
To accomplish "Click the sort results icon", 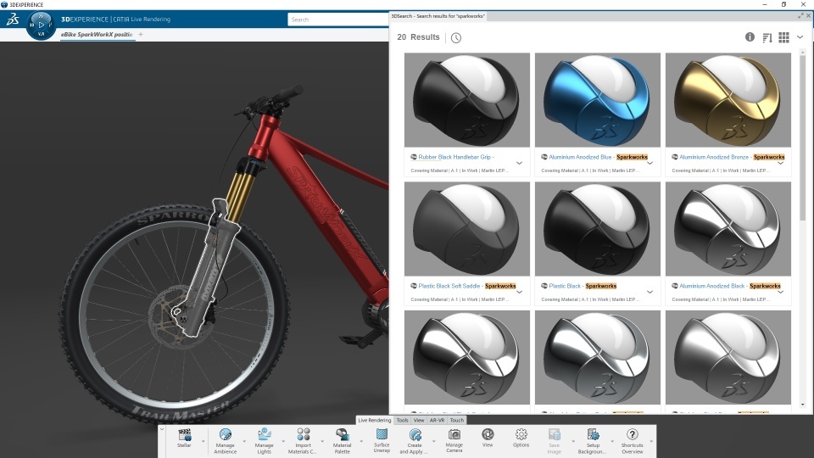I will click(x=767, y=37).
